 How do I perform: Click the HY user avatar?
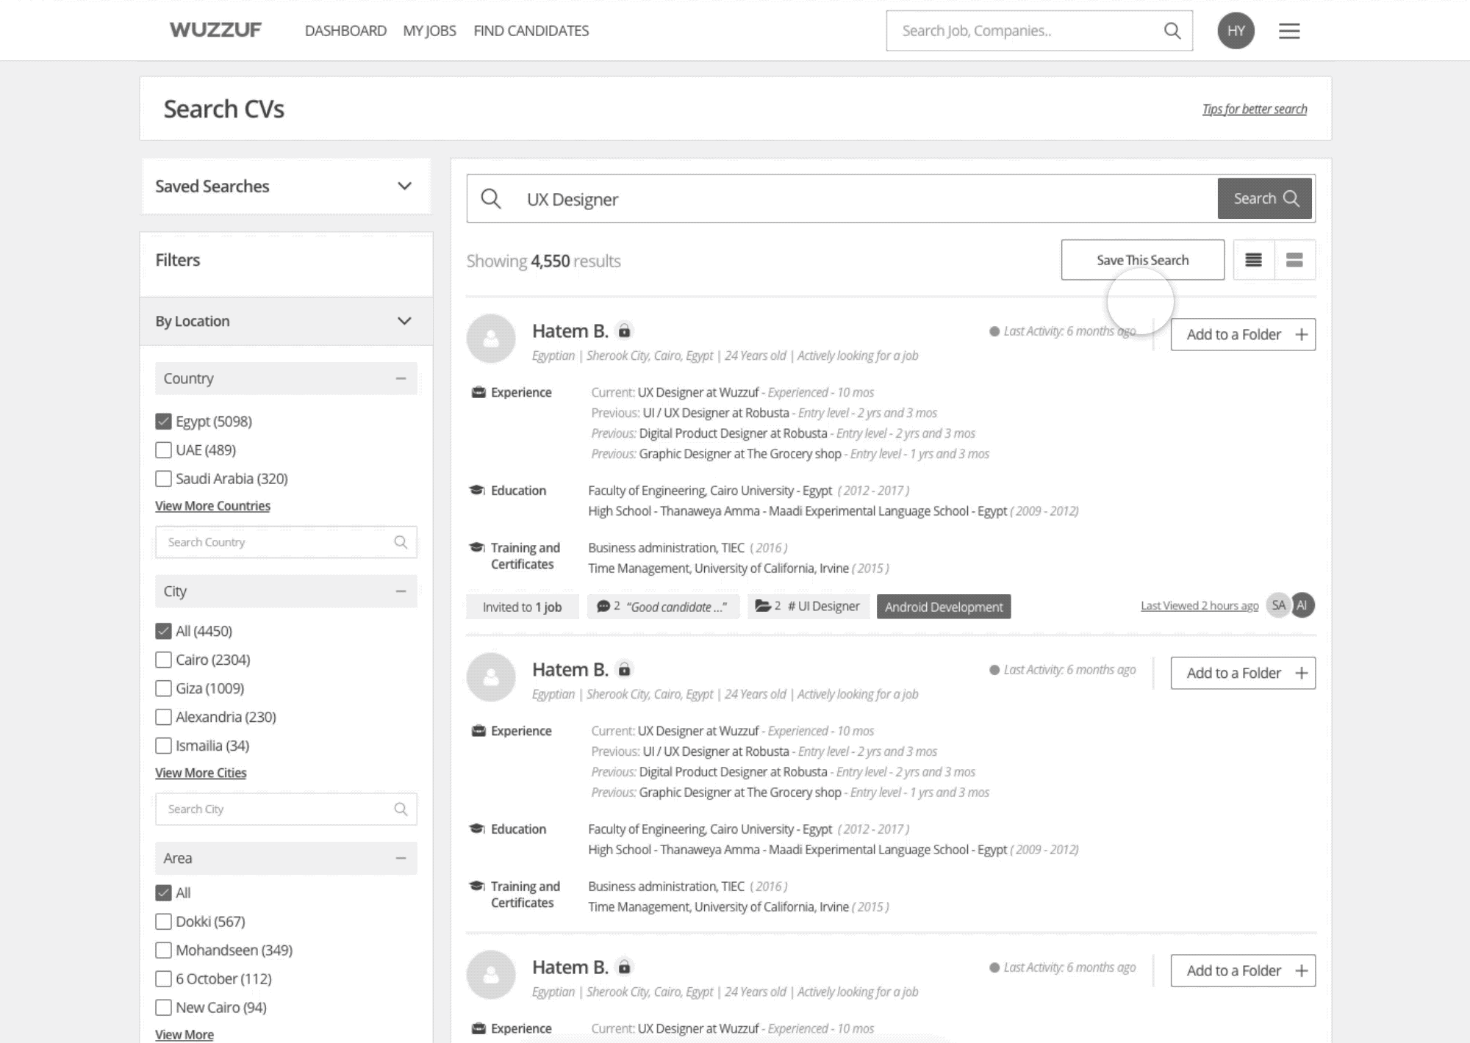(x=1236, y=31)
